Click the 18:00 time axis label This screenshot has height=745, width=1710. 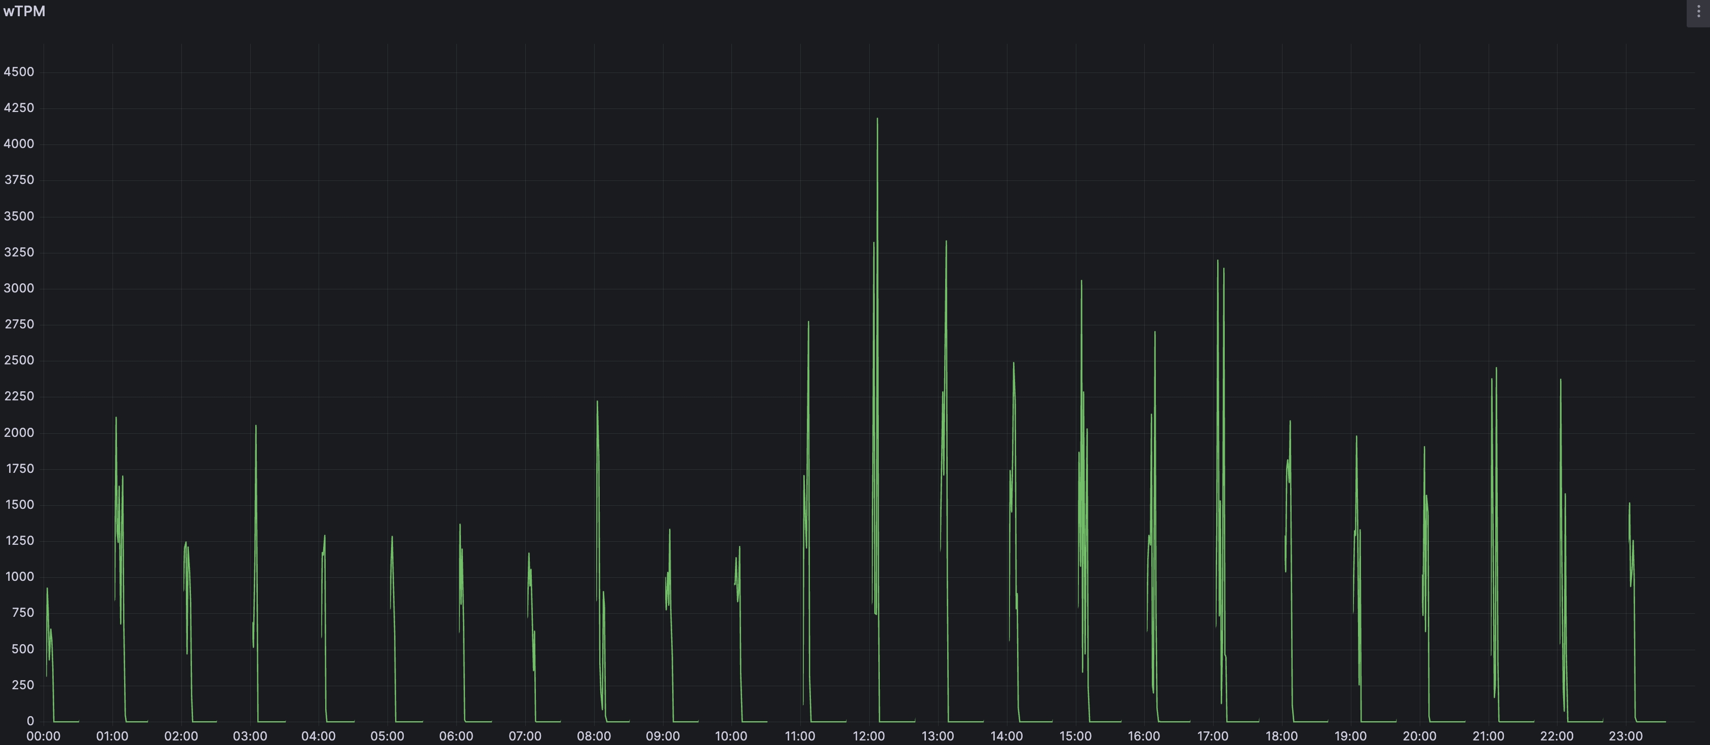click(x=1281, y=736)
